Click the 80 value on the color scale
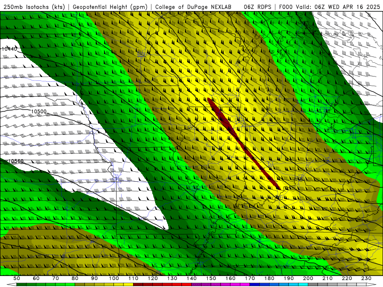Image resolution: width=383 pixels, height=287 pixels. tap(75, 278)
